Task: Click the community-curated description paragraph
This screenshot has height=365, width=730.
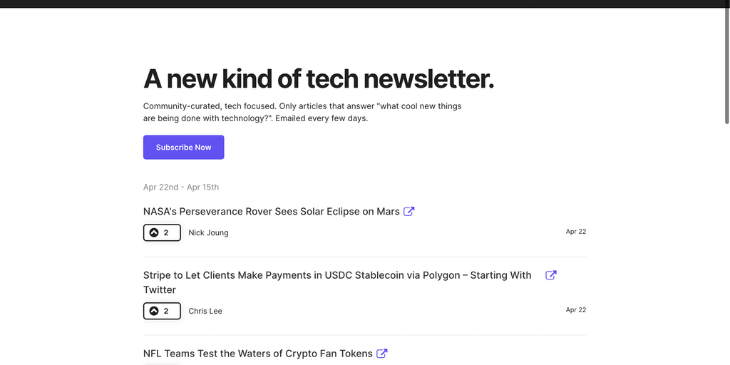Action: coord(302,112)
